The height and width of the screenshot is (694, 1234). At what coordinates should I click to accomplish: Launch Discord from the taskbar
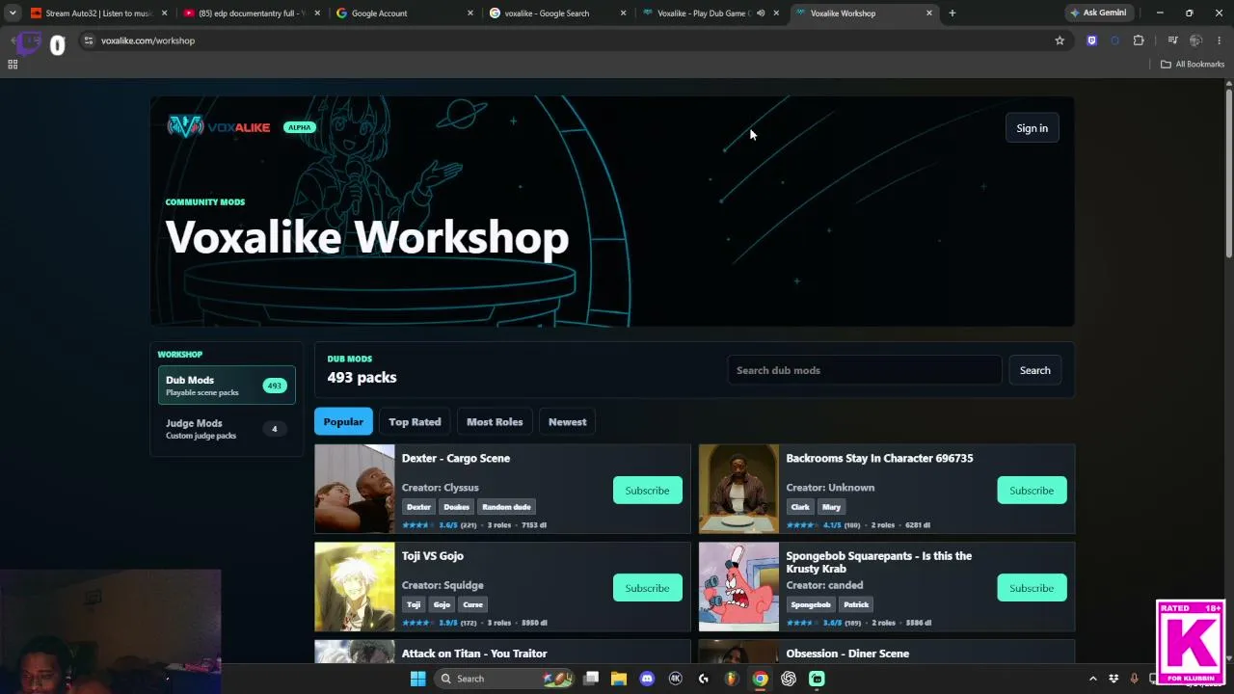click(x=647, y=679)
